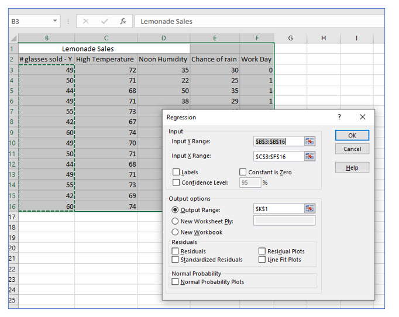Select column C header
Image resolution: width=399 pixels, height=317 pixels.
106,38
